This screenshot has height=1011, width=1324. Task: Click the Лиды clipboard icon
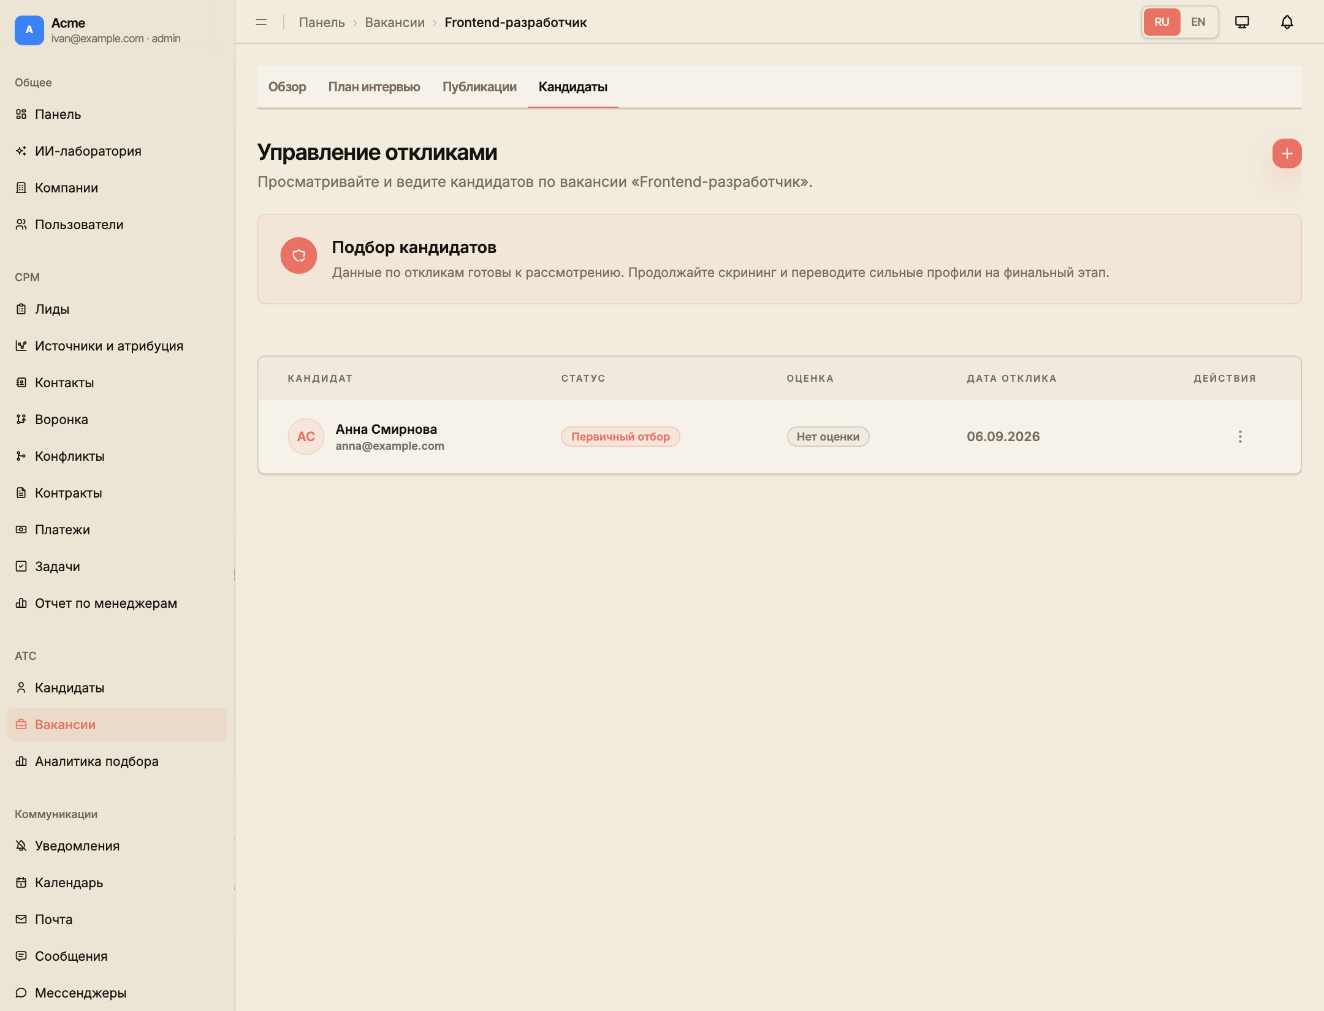(x=21, y=309)
